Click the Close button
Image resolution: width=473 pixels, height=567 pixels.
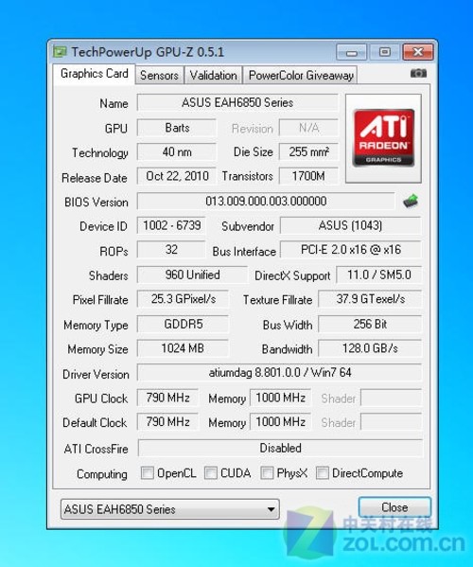394,507
